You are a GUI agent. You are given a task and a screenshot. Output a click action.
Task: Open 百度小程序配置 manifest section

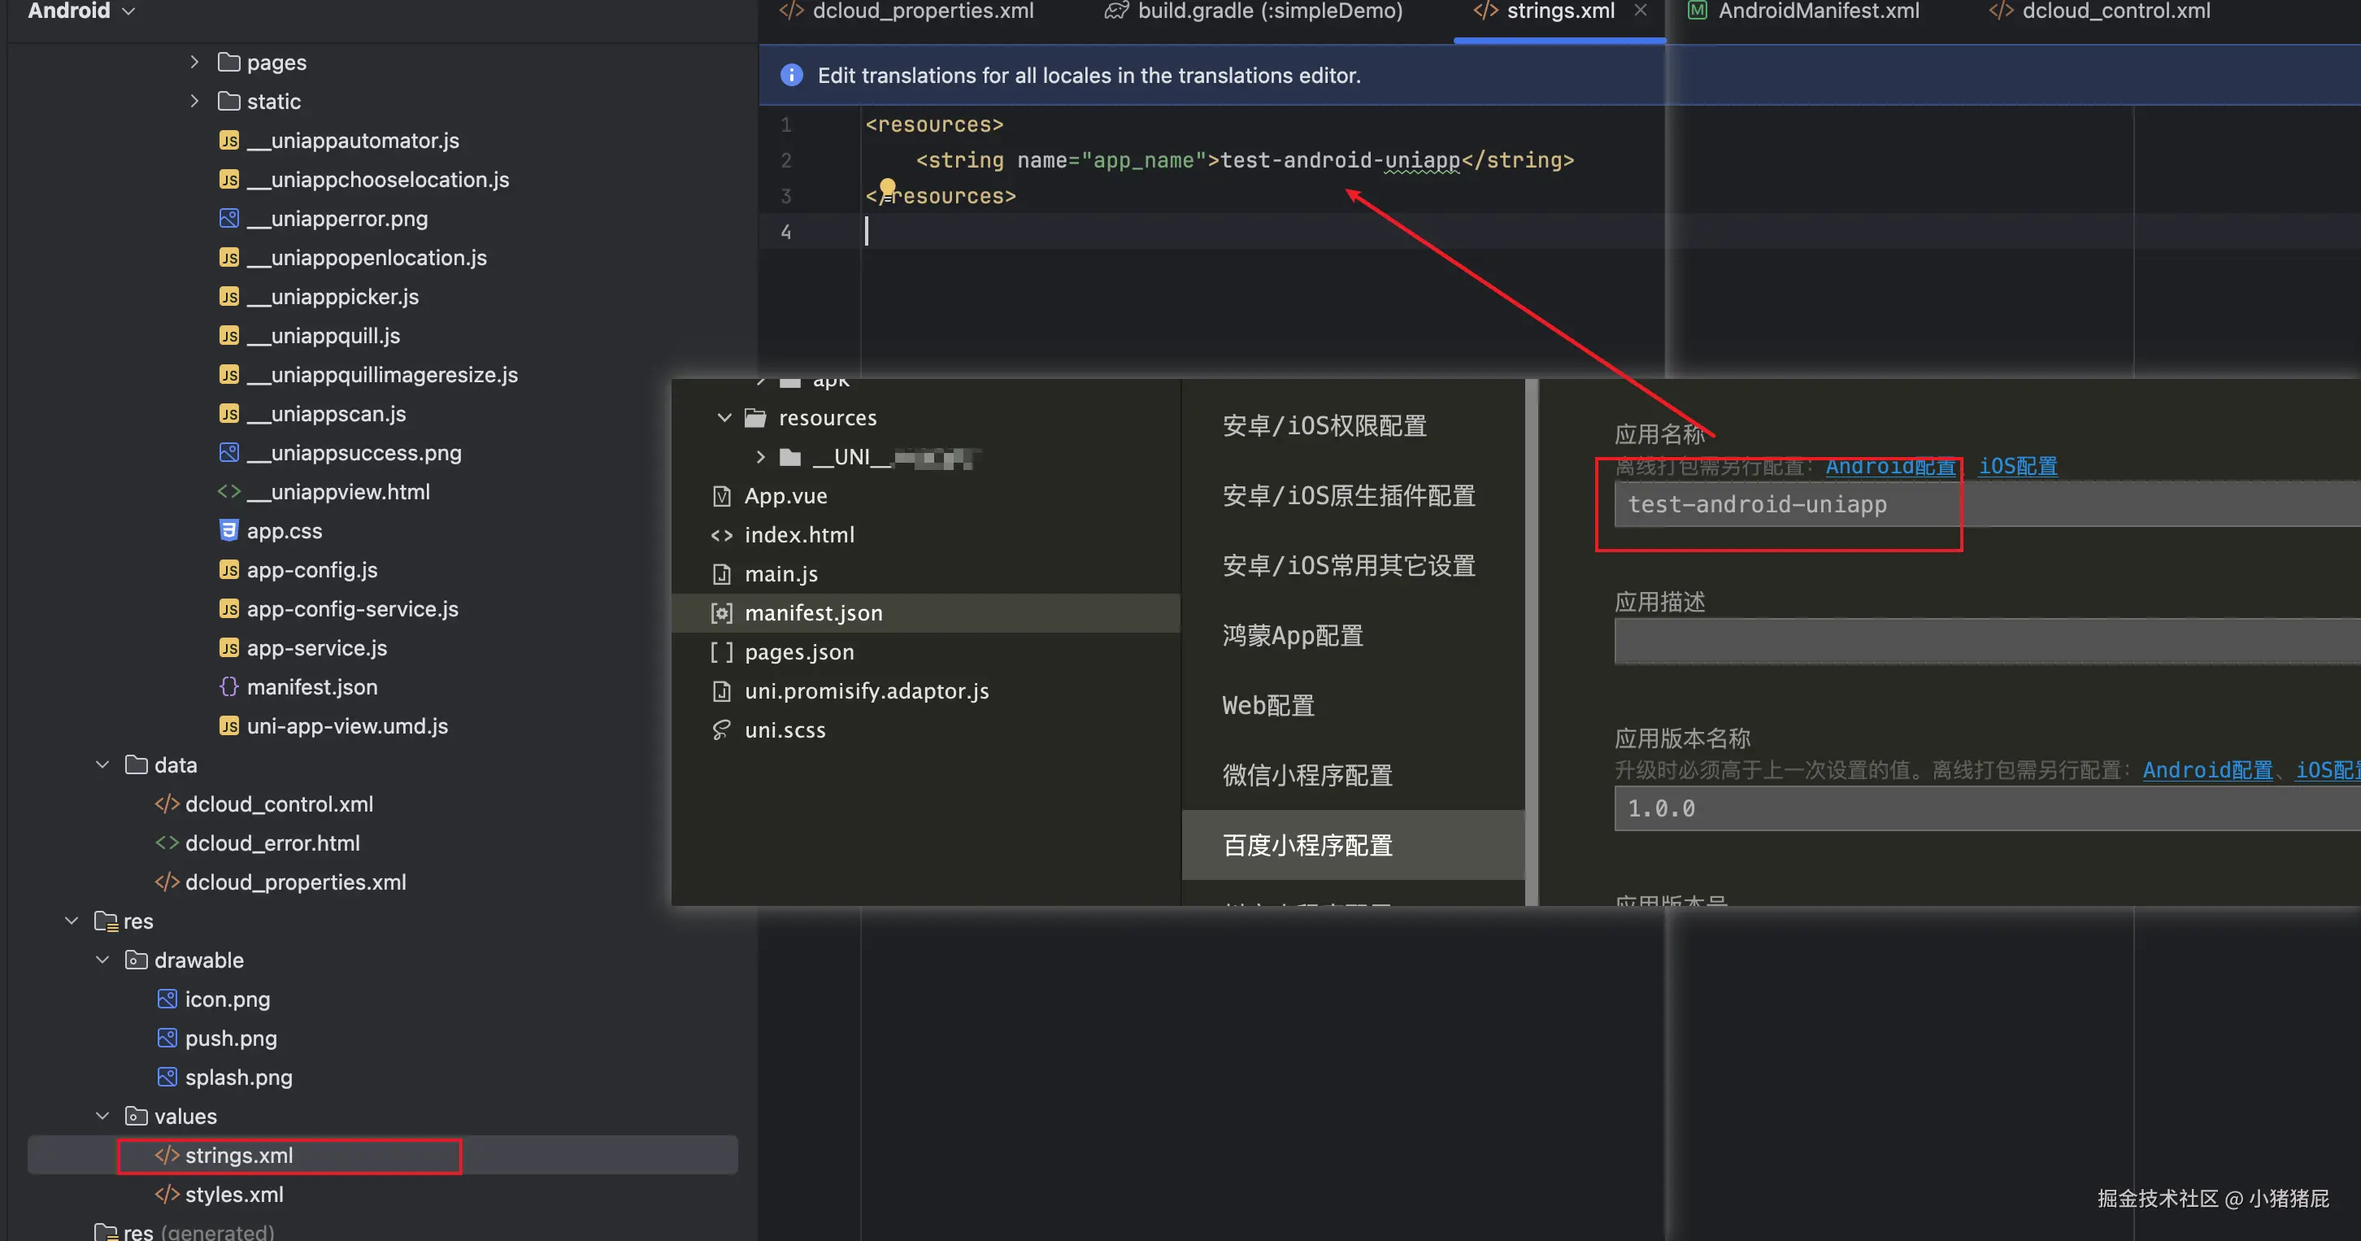click(x=1353, y=845)
